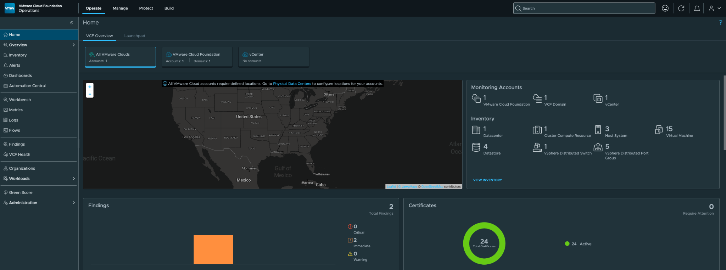The width and height of the screenshot is (726, 270).
Task: Zoom out on the map
Action: [90, 94]
